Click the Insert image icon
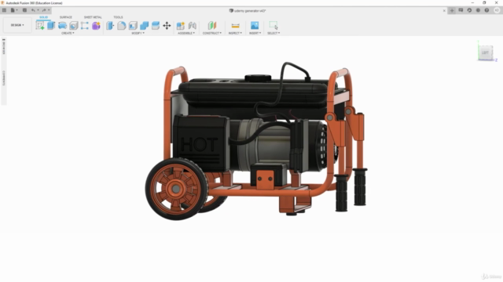 pyautogui.click(x=255, y=26)
